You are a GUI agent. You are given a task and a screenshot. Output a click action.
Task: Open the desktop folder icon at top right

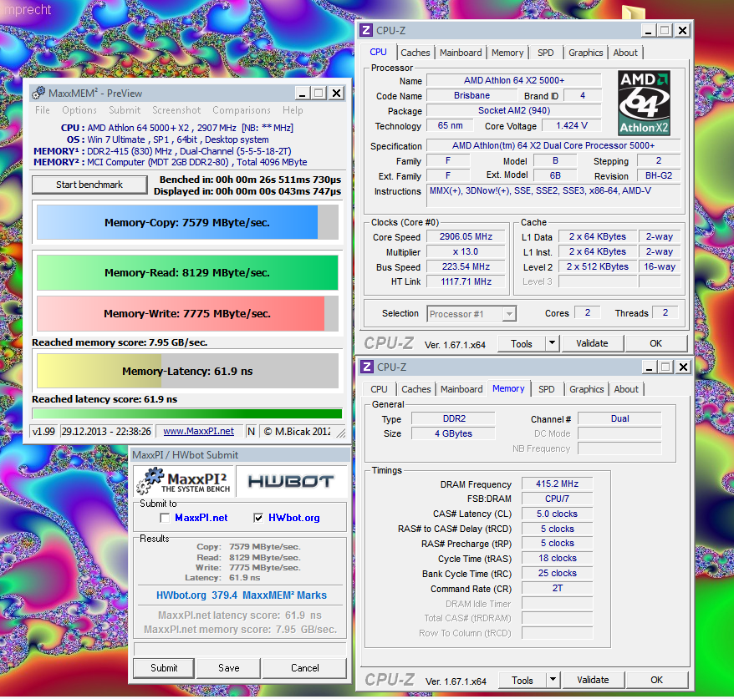click(634, 12)
